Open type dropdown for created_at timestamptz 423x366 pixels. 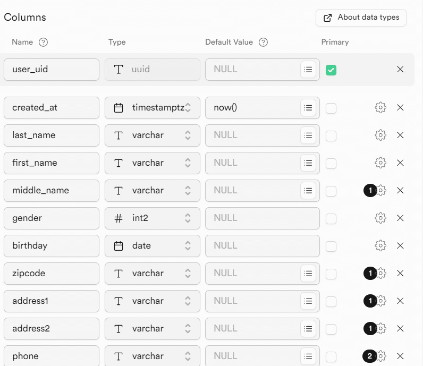point(153,107)
